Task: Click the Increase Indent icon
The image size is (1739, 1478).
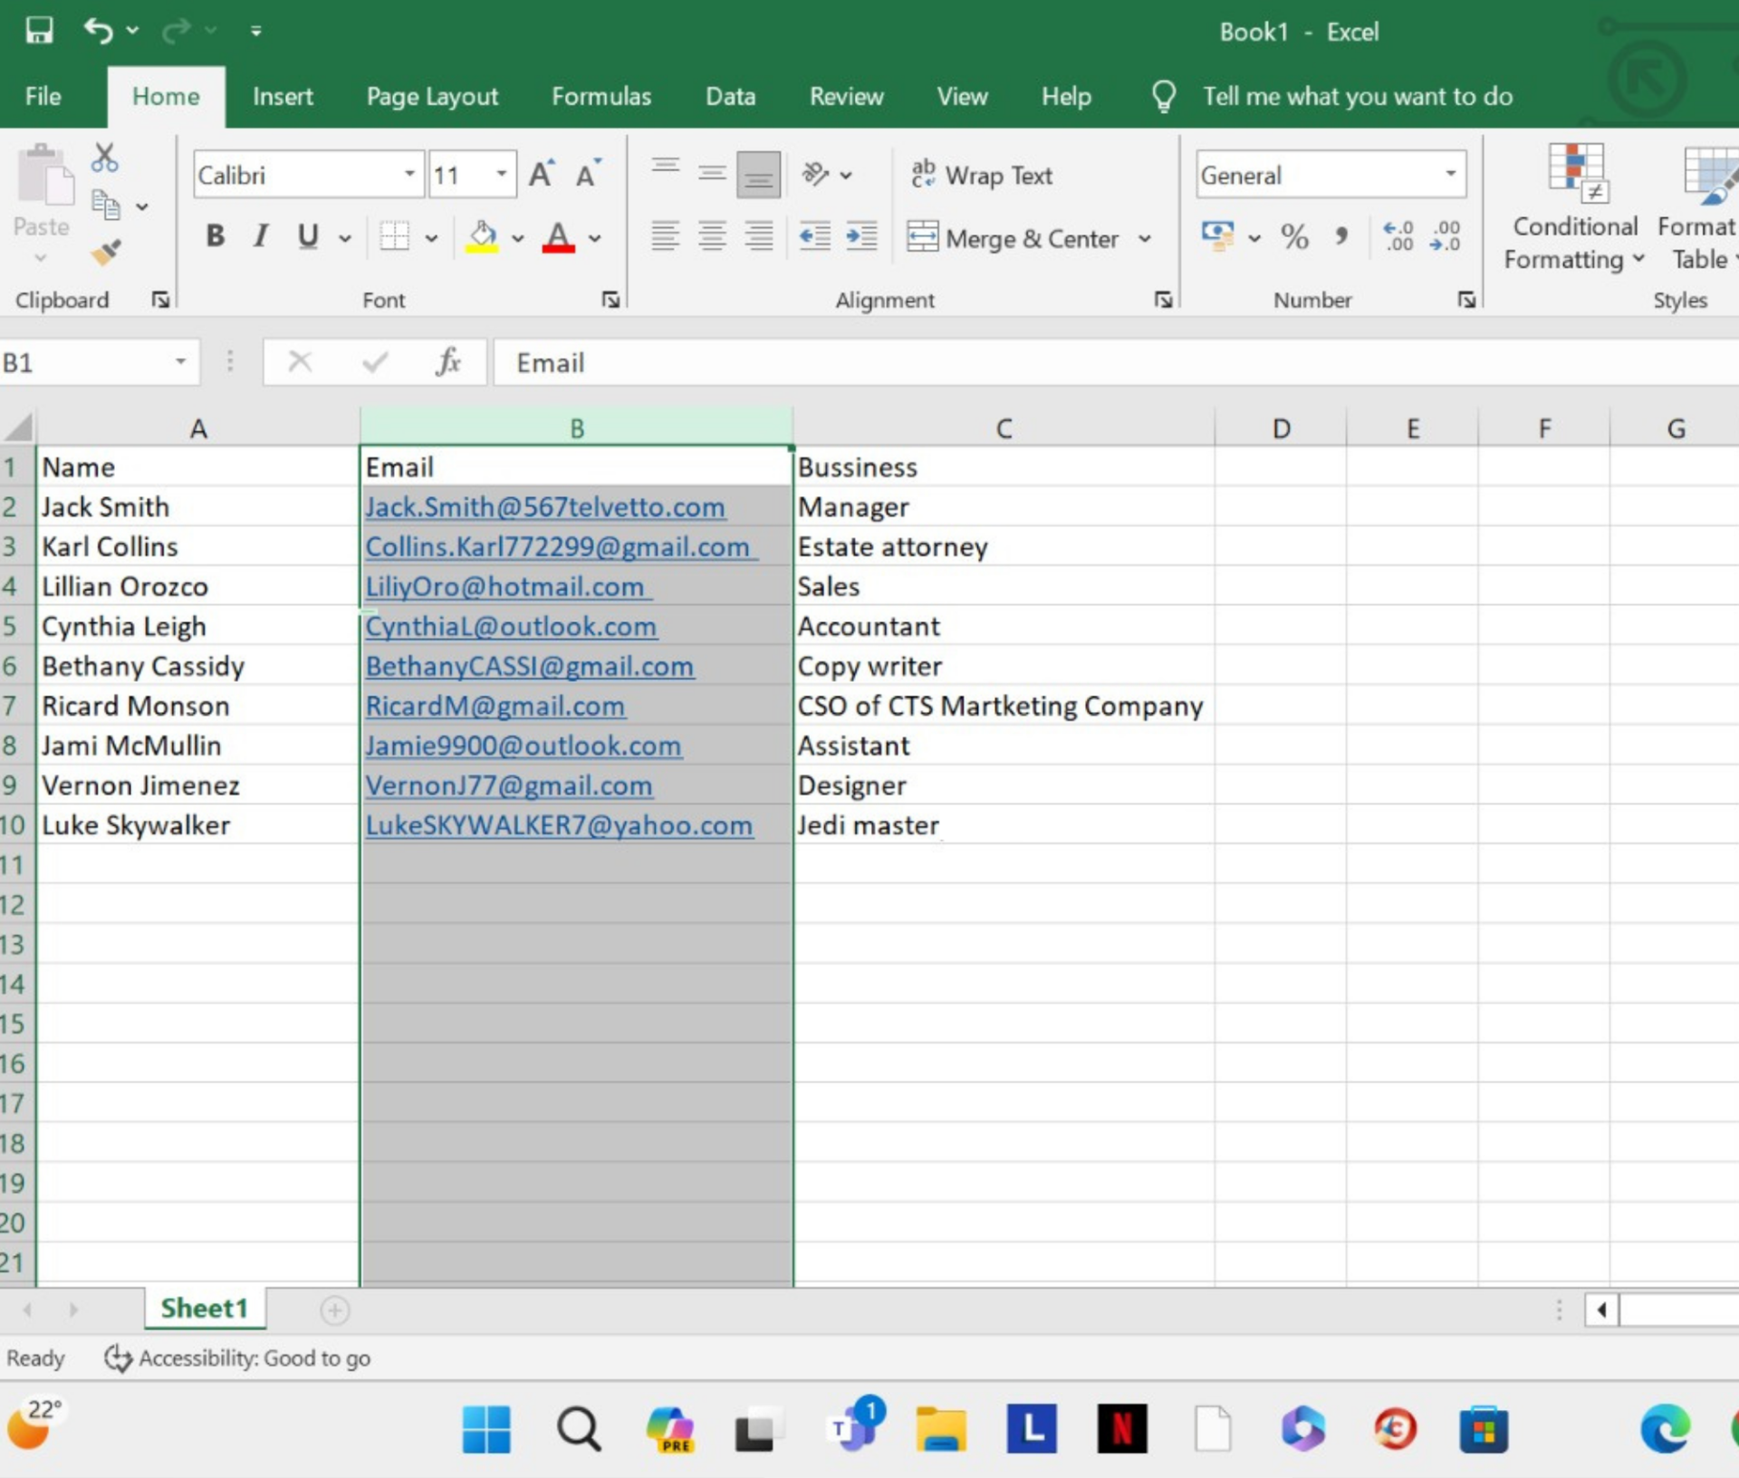Action: pyautogui.click(x=860, y=237)
